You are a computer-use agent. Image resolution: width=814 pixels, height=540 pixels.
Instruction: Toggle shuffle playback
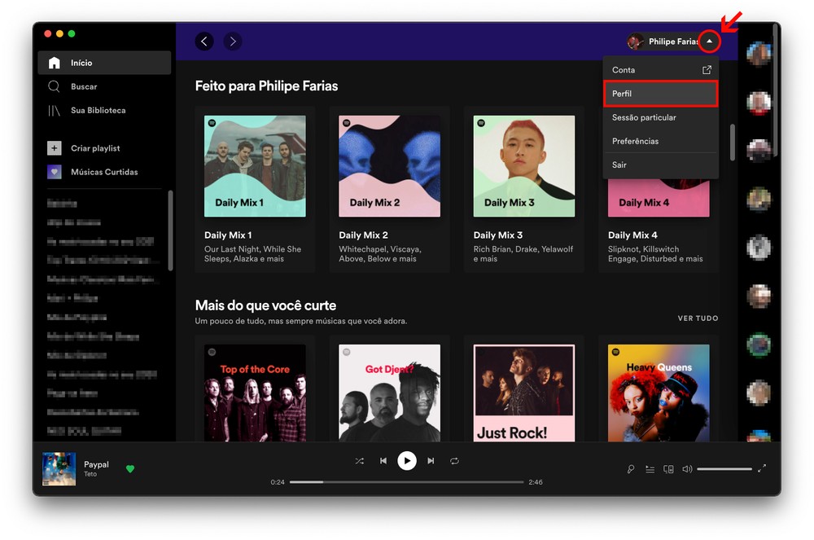click(x=359, y=461)
